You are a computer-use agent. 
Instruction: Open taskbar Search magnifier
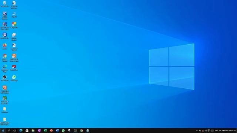click(x=9, y=130)
